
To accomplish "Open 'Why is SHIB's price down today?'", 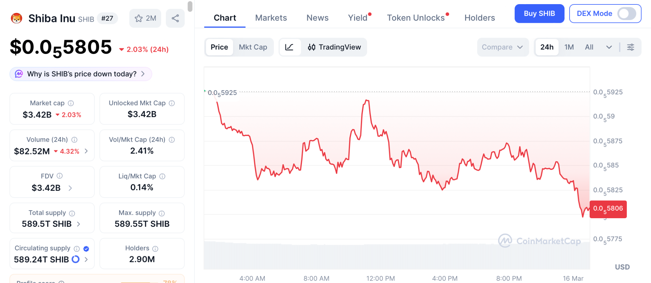I will click(81, 74).
